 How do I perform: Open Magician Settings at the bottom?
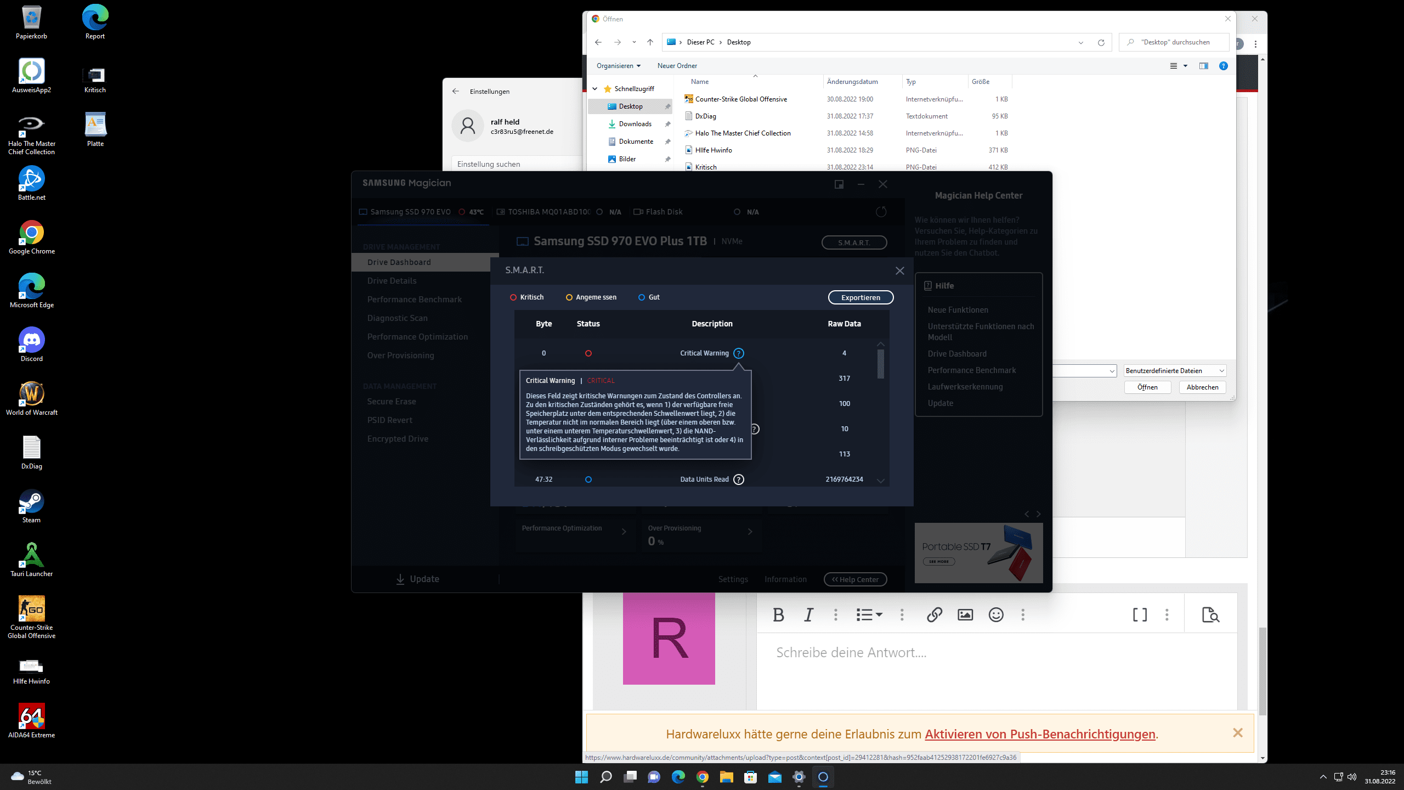[x=733, y=579]
